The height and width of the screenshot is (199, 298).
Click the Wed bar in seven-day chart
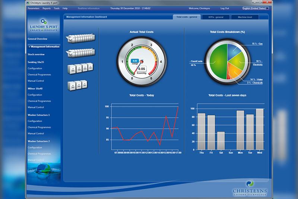coord(259,130)
